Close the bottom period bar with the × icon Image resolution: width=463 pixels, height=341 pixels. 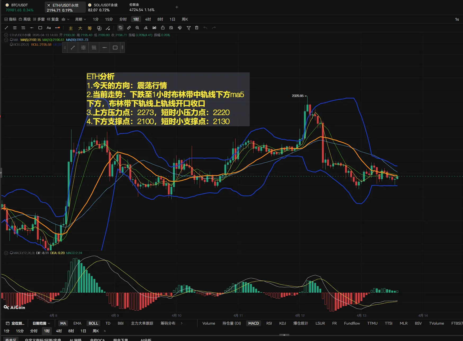click(105, 331)
